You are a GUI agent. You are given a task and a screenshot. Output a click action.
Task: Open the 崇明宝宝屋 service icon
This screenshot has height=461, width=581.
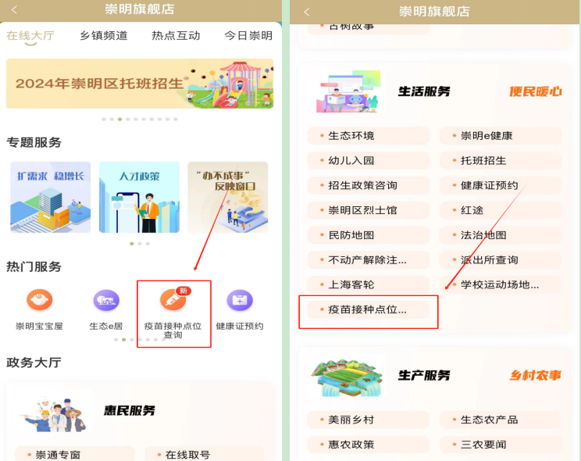coord(39,300)
